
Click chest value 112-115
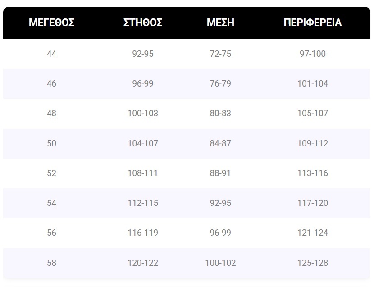tap(143, 203)
